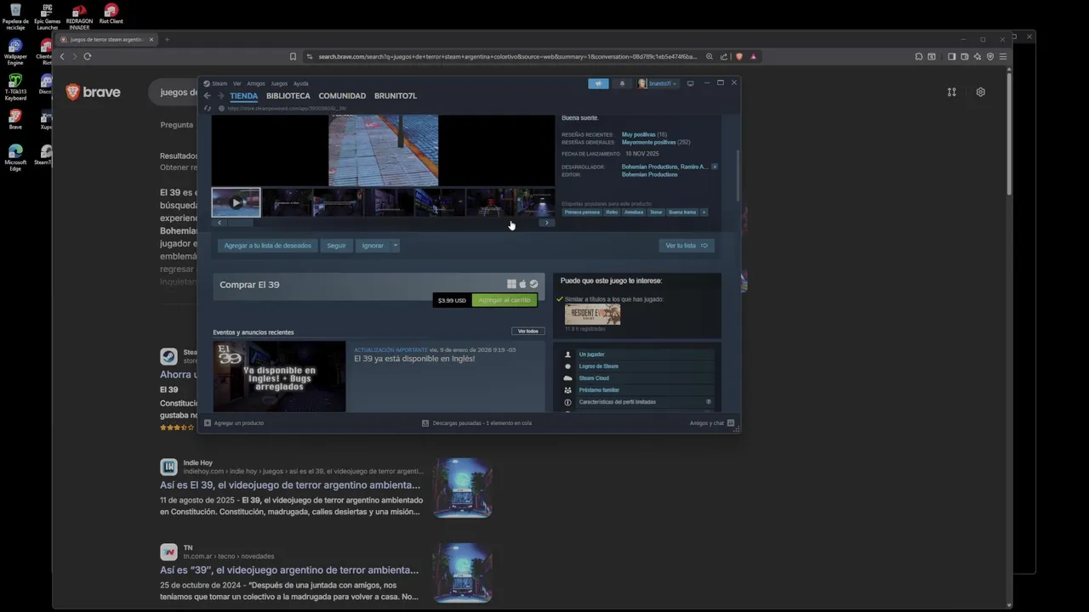This screenshot has width=1089, height=612.
Task: Click Un jugador feature link
Action: pyautogui.click(x=591, y=354)
